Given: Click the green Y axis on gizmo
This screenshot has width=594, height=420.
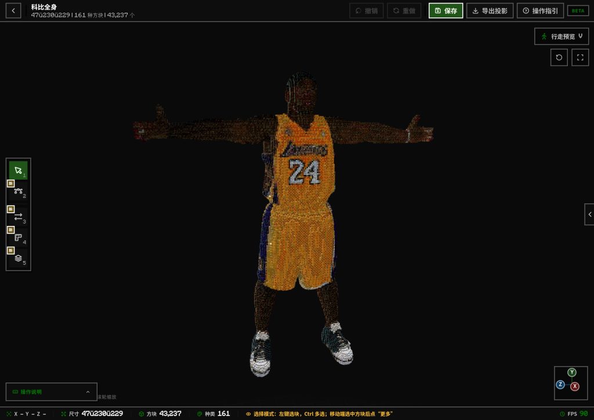Looking at the screenshot, I should coord(571,372).
